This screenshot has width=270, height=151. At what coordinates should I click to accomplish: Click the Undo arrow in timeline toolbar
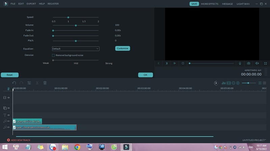coord(14,83)
